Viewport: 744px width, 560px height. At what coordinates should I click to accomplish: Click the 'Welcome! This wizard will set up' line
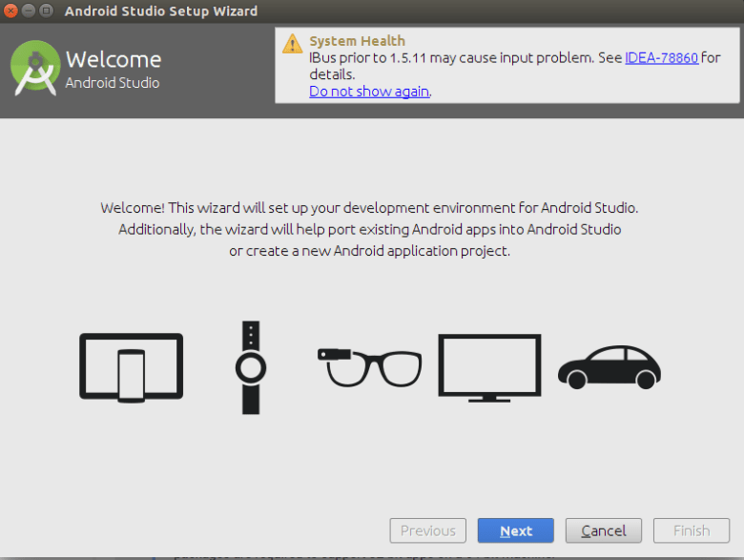click(369, 208)
